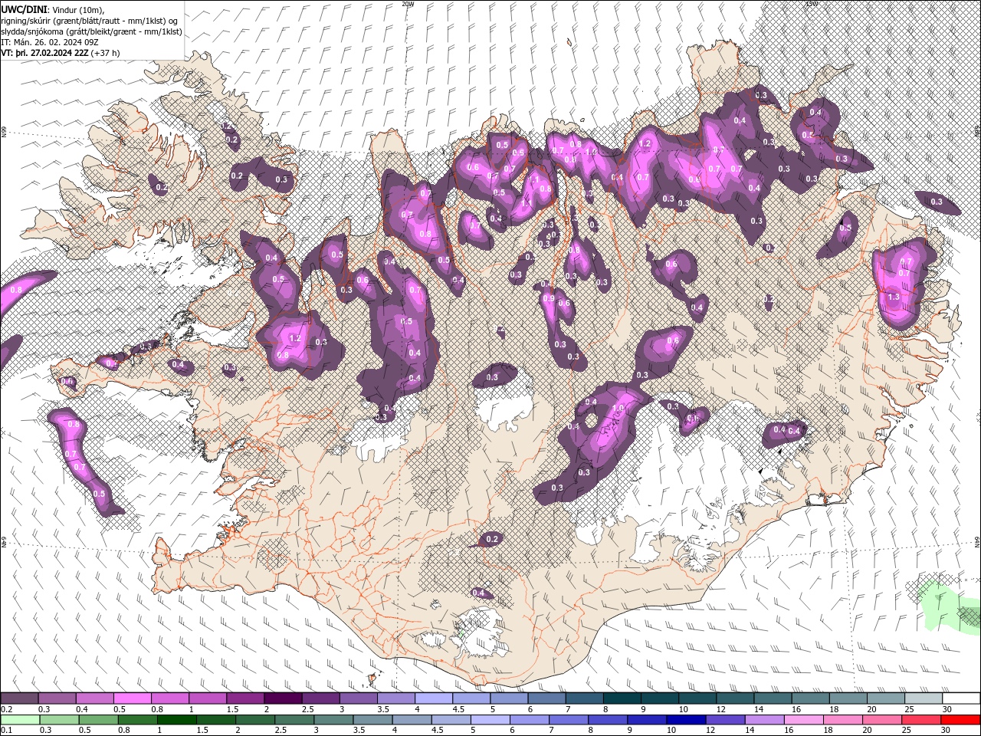The width and height of the screenshot is (981, 736).
Task: Click the '(+37 h)' forecast offset
Action: pyautogui.click(x=105, y=53)
